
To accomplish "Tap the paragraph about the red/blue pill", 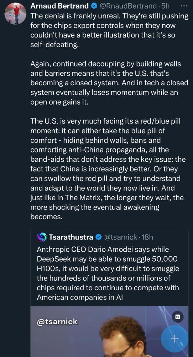I will point(109,169).
